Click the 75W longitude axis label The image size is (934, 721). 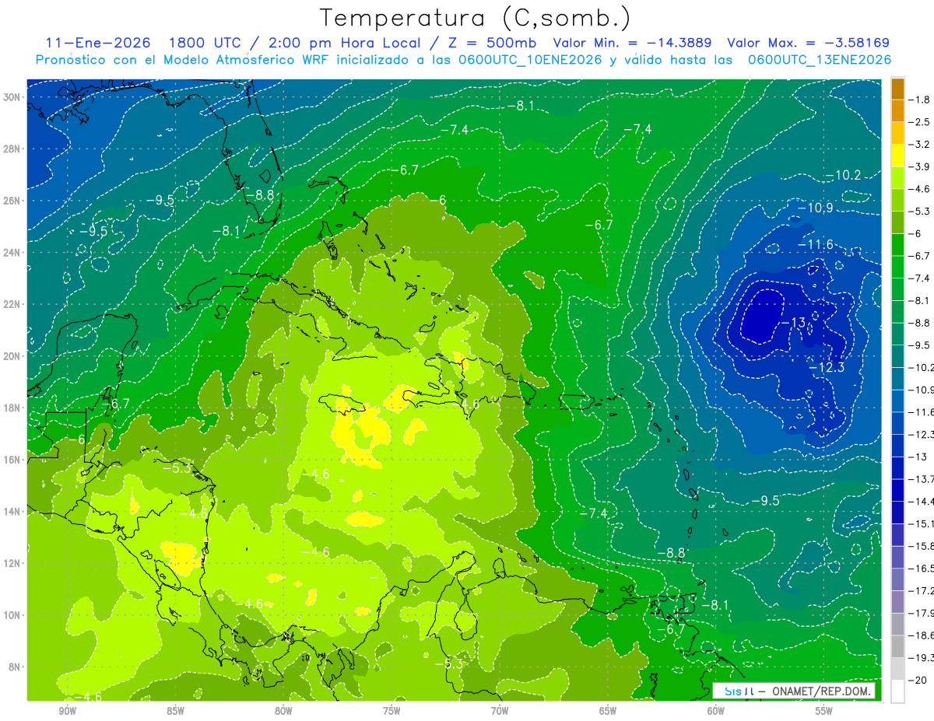pos(392,711)
